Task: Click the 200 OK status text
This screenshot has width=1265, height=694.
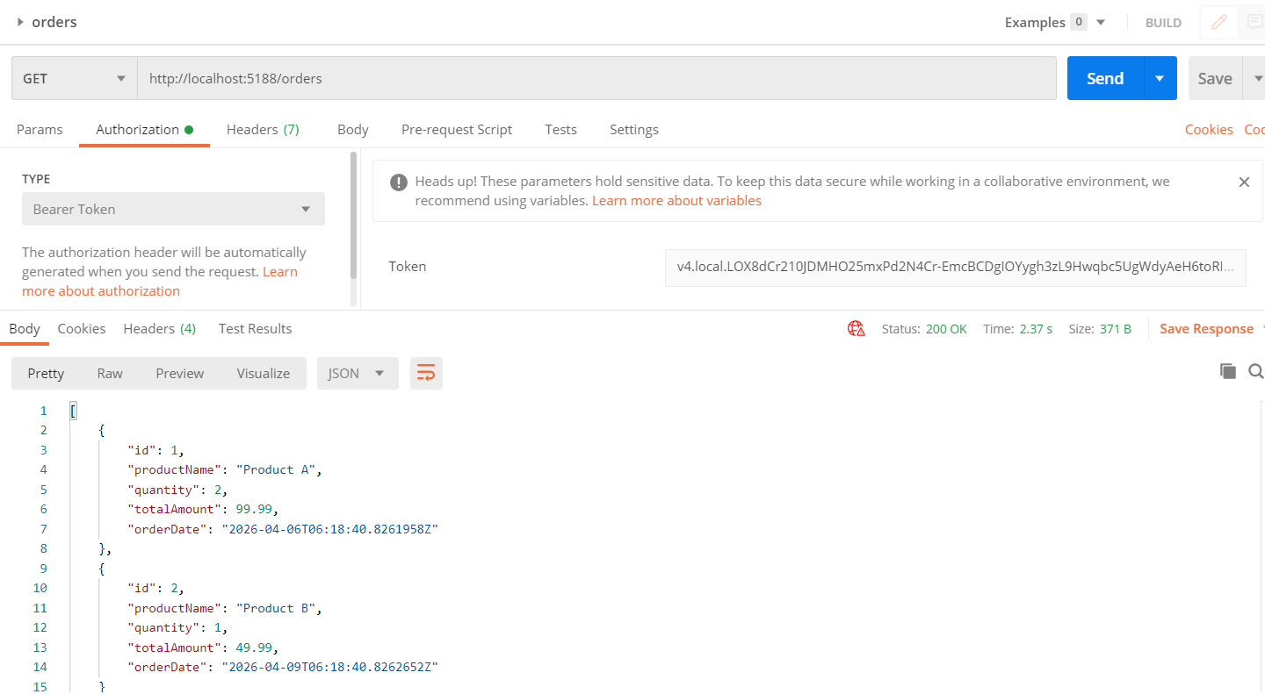Action: tap(946, 329)
